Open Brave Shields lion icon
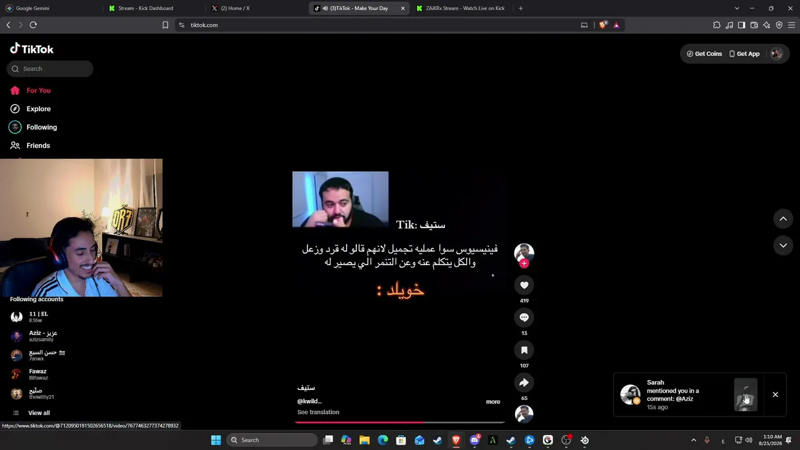Viewport: 800px width, 450px height. tap(602, 25)
